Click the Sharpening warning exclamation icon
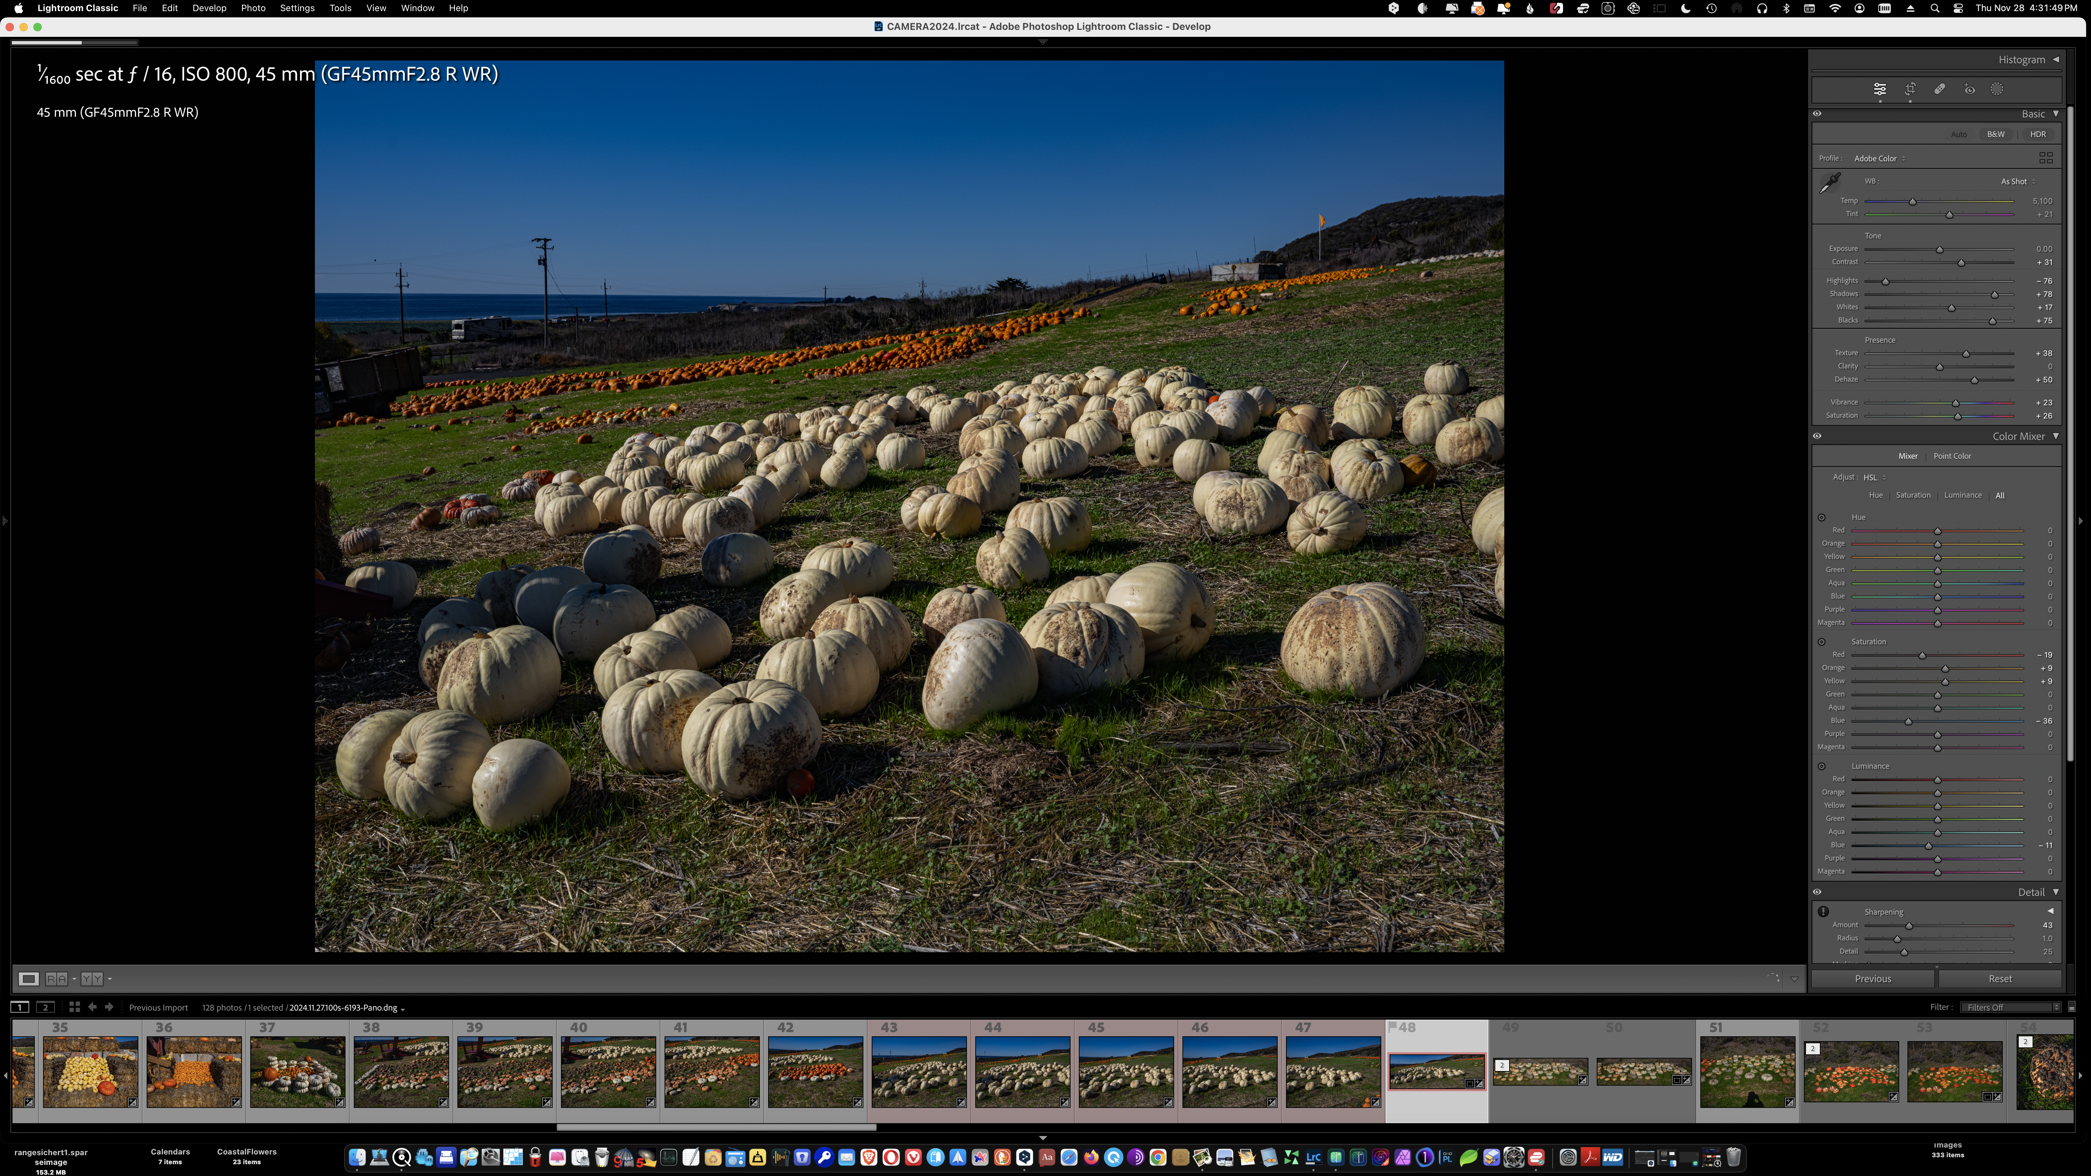 click(x=1823, y=912)
